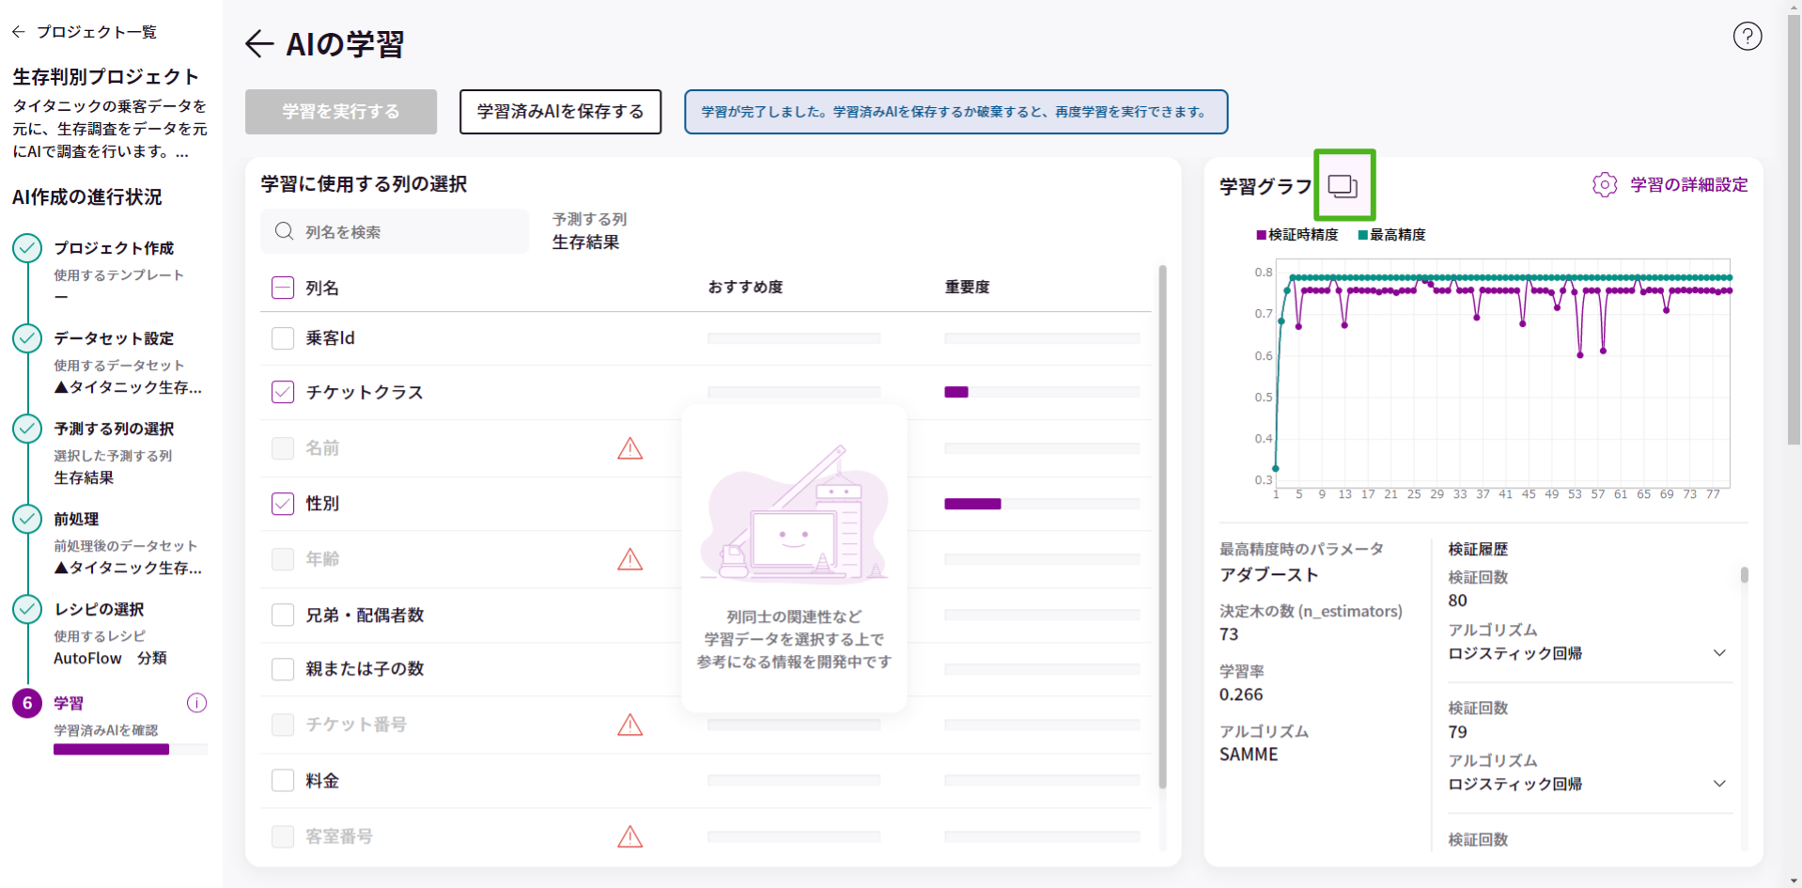Click チケットクラス 重要度 purple bar
This screenshot has height=888, width=1802.
[x=956, y=392]
